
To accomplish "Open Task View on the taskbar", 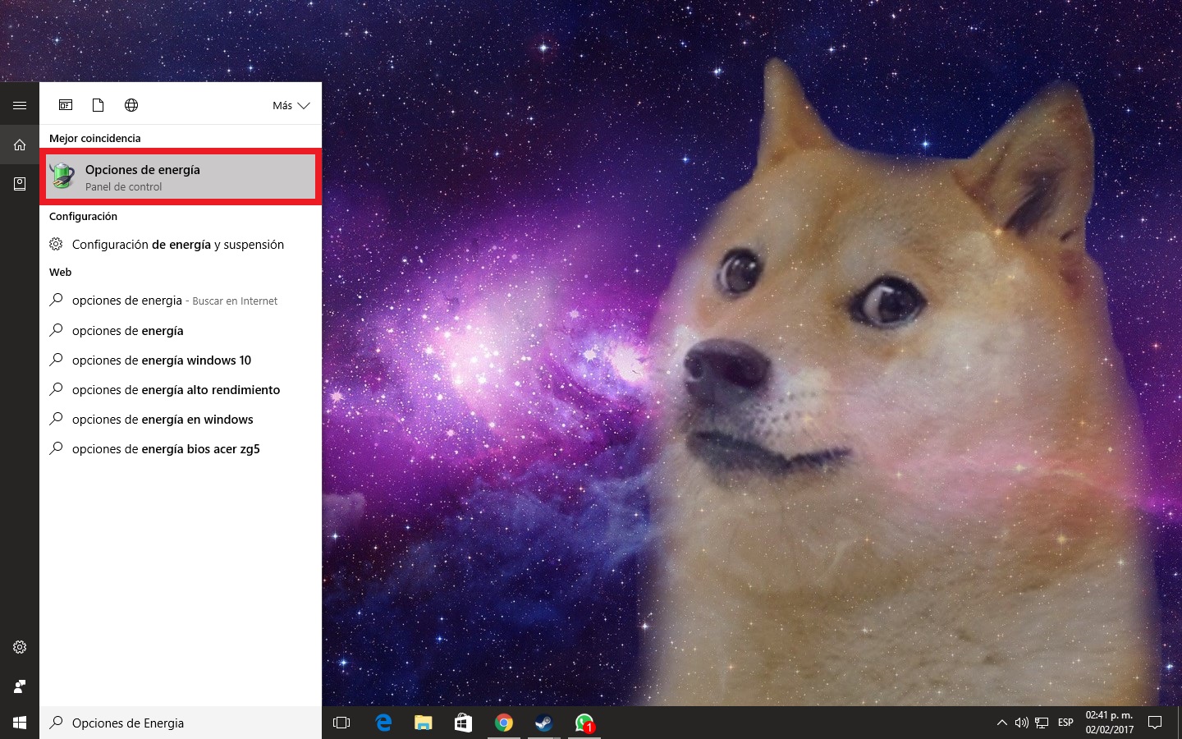I will click(341, 723).
